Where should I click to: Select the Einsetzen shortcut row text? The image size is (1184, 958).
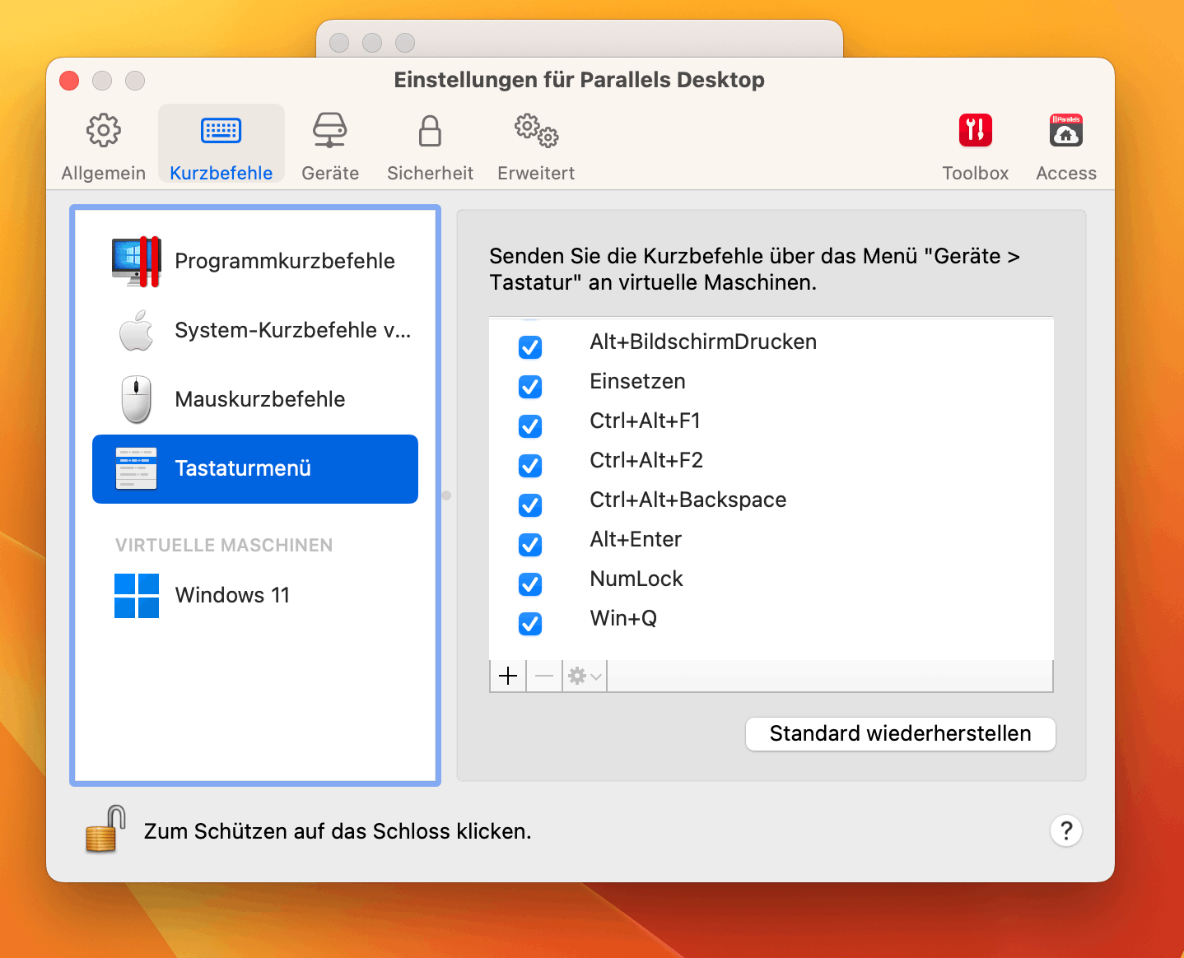pos(637,382)
